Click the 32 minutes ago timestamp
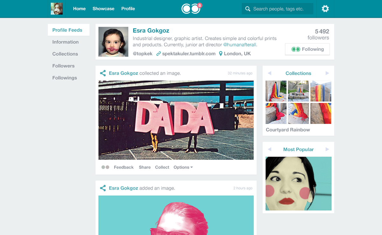This screenshot has height=235, width=382. pyautogui.click(x=240, y=73)
